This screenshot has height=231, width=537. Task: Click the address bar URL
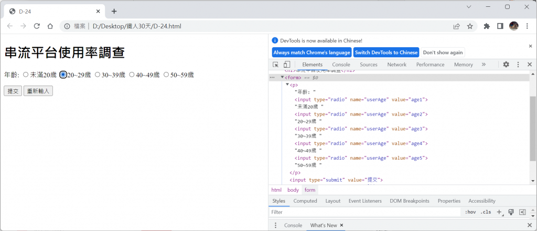137,26
